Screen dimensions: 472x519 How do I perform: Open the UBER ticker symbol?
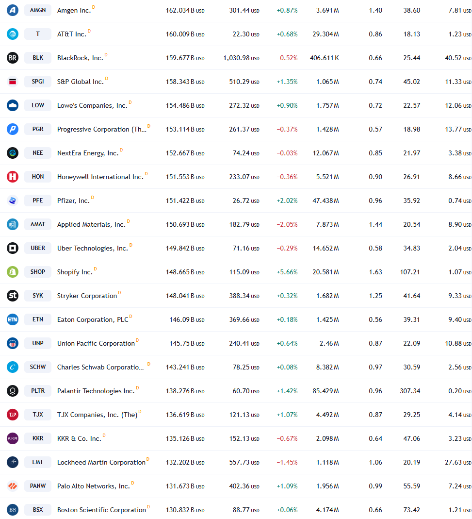click(x=38, y=248)
